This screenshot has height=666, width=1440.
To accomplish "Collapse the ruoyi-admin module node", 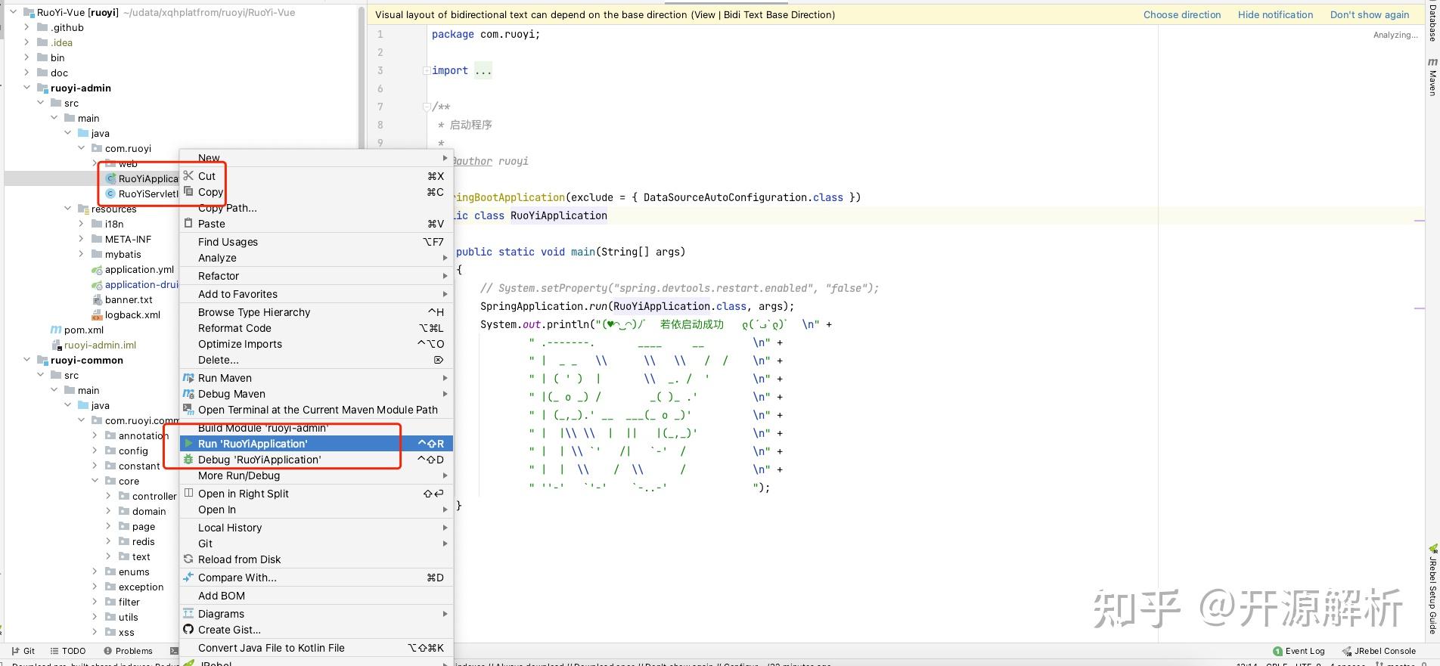I will 26,88.
